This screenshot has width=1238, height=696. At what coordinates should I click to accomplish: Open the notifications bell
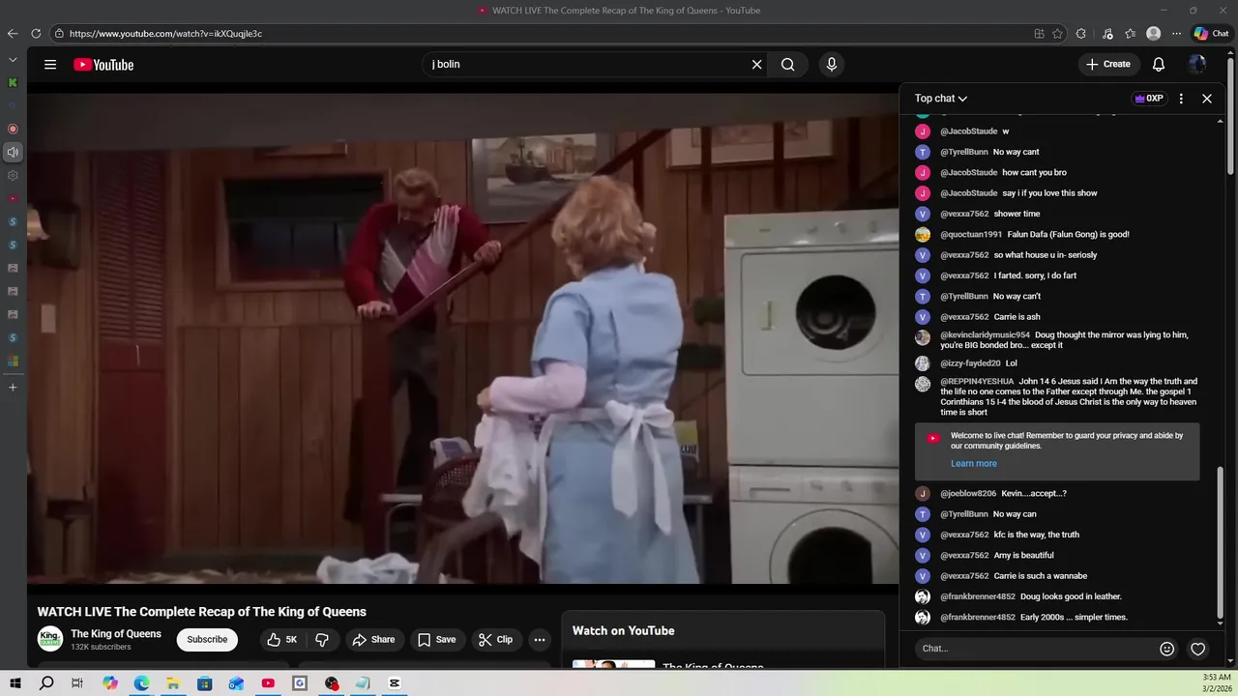(1159, 65)
